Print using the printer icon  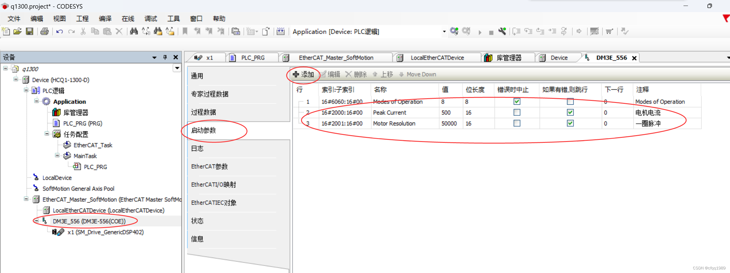click(44, 31)
